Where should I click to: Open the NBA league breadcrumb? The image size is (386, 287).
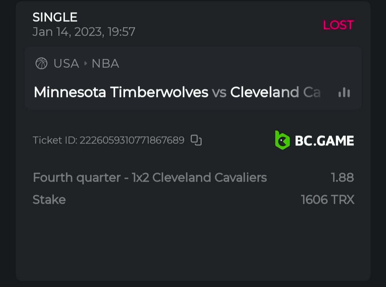(105, 64)
